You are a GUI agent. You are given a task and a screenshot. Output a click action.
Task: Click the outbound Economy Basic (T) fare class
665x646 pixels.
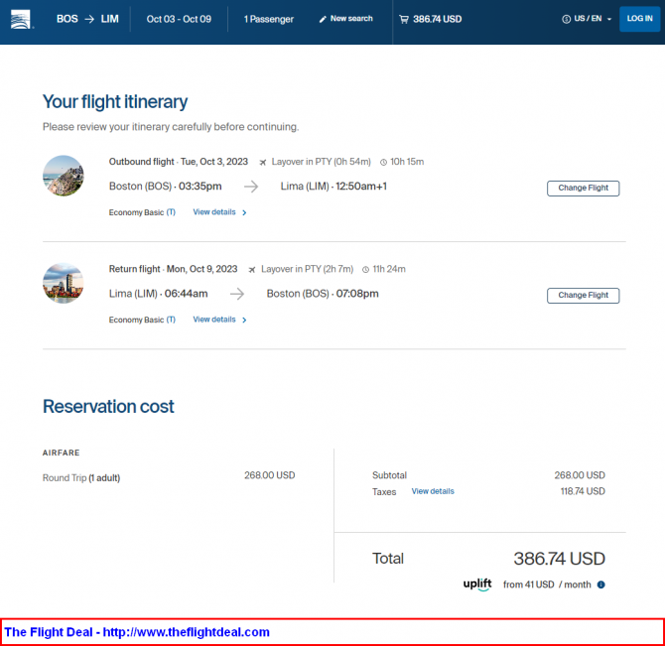[142, 212]
